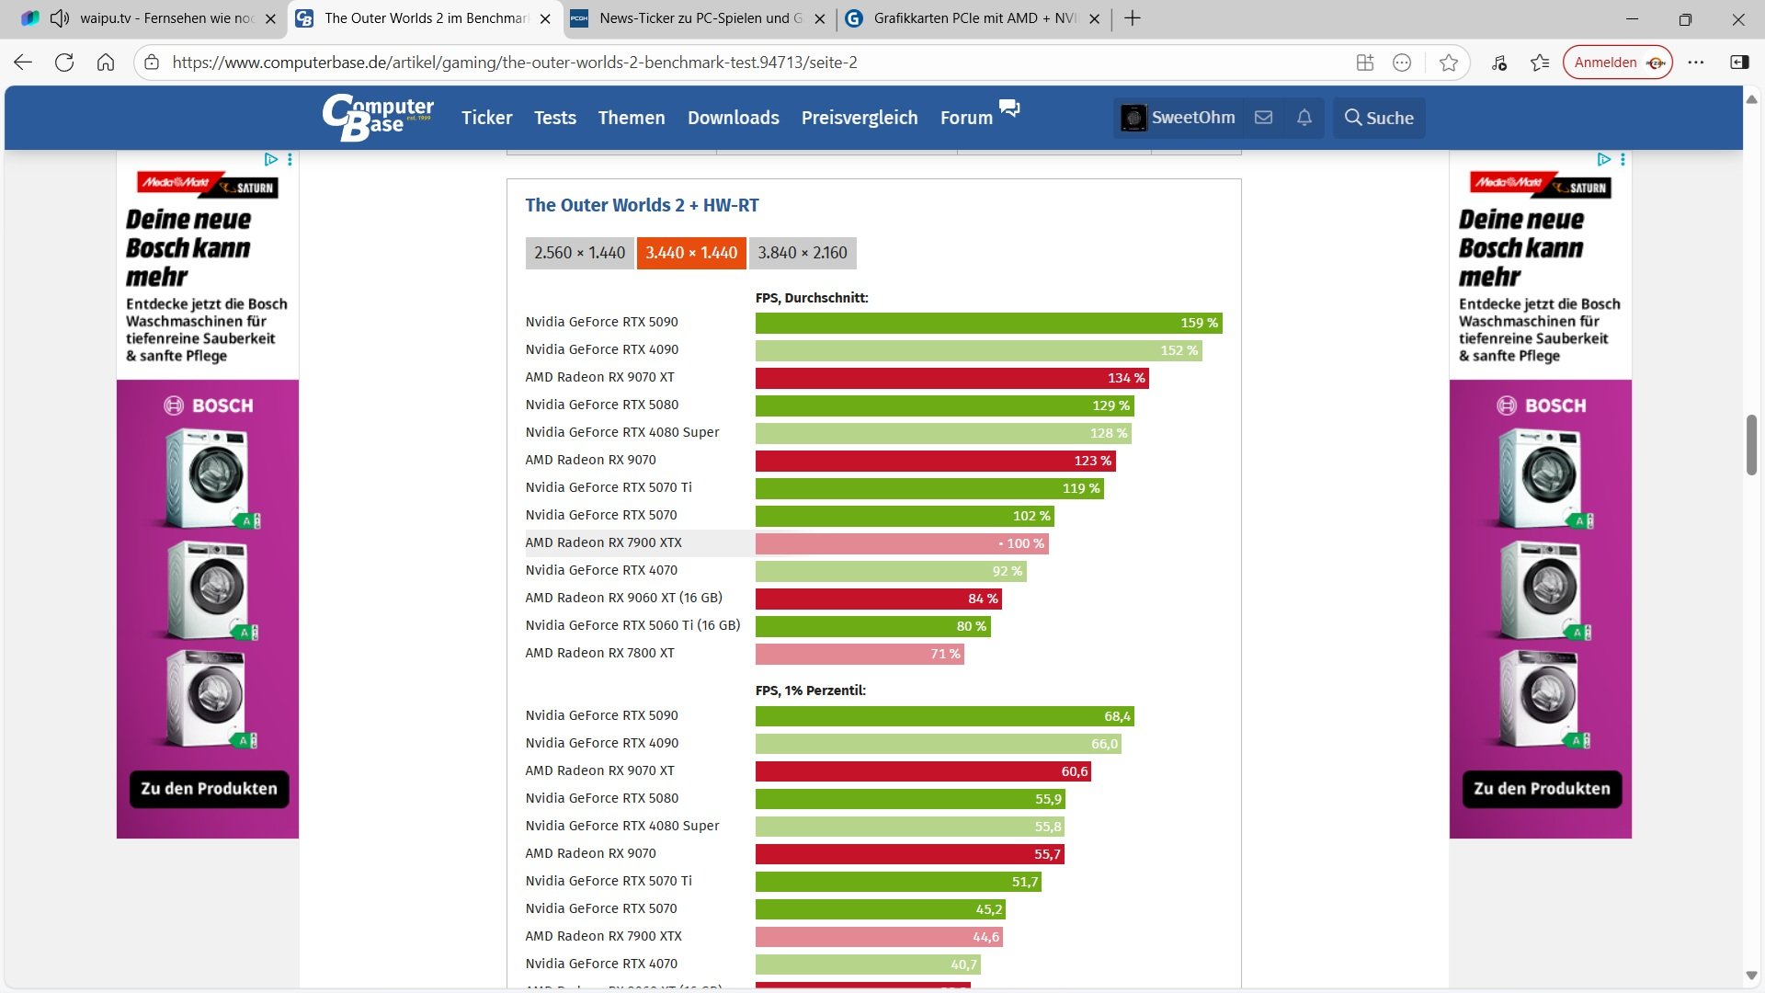Select 2.560 × 1.440 resolution

click(x=579, y=253)
